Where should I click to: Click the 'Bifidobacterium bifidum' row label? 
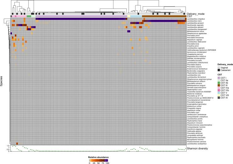(196, 81)
